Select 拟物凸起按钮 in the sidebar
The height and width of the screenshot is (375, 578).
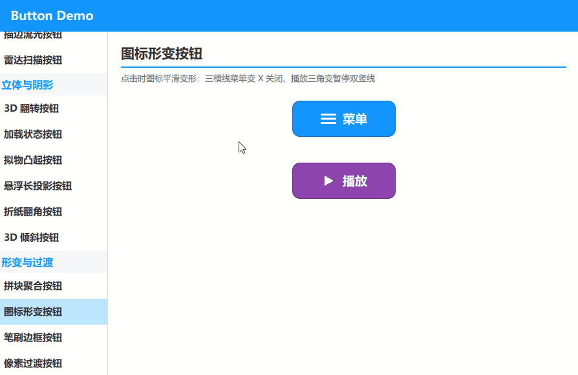click(54, 160)
